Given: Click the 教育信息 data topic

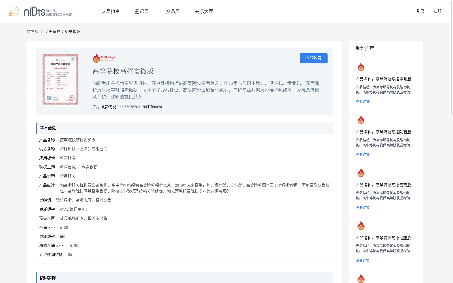Looking at the screenshot, I should coord(68,167).
